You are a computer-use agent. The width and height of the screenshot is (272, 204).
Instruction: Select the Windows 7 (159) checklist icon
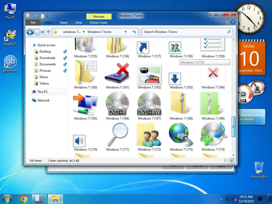(213, 45)
